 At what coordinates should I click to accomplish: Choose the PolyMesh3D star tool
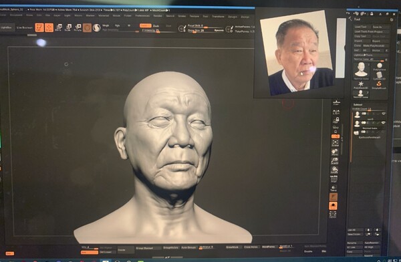click(361, 85)
